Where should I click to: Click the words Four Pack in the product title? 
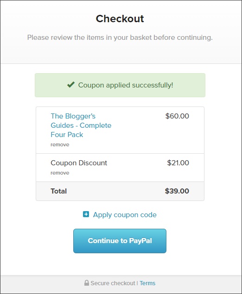tap(67, 135)
